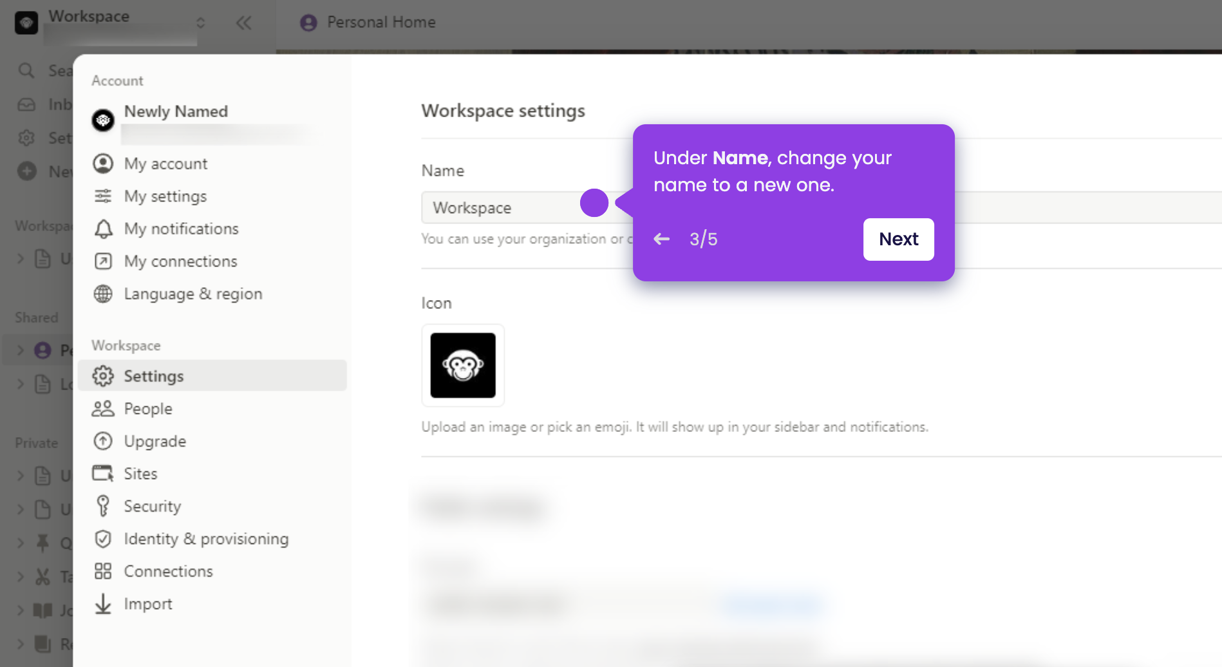Select the Connections grid icon
The height and width of the screenshot is (667, 1222).
pyautogui.click(x=103, y=571)
